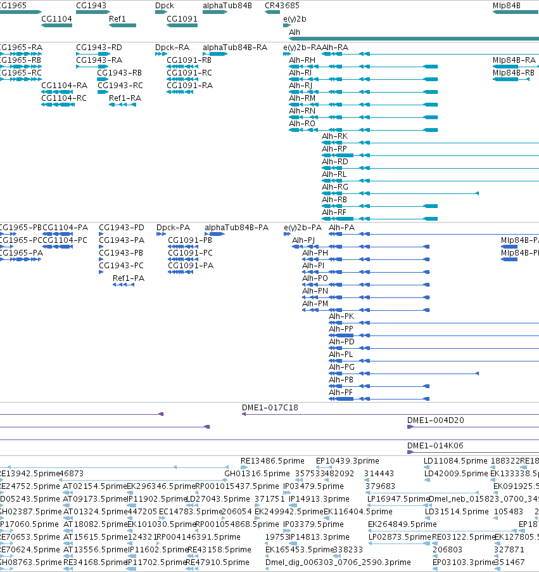Viewport: 539px width, 572px height.
Task: Click cDNA RE13486.5prime label
Action: tap(272, 461)
